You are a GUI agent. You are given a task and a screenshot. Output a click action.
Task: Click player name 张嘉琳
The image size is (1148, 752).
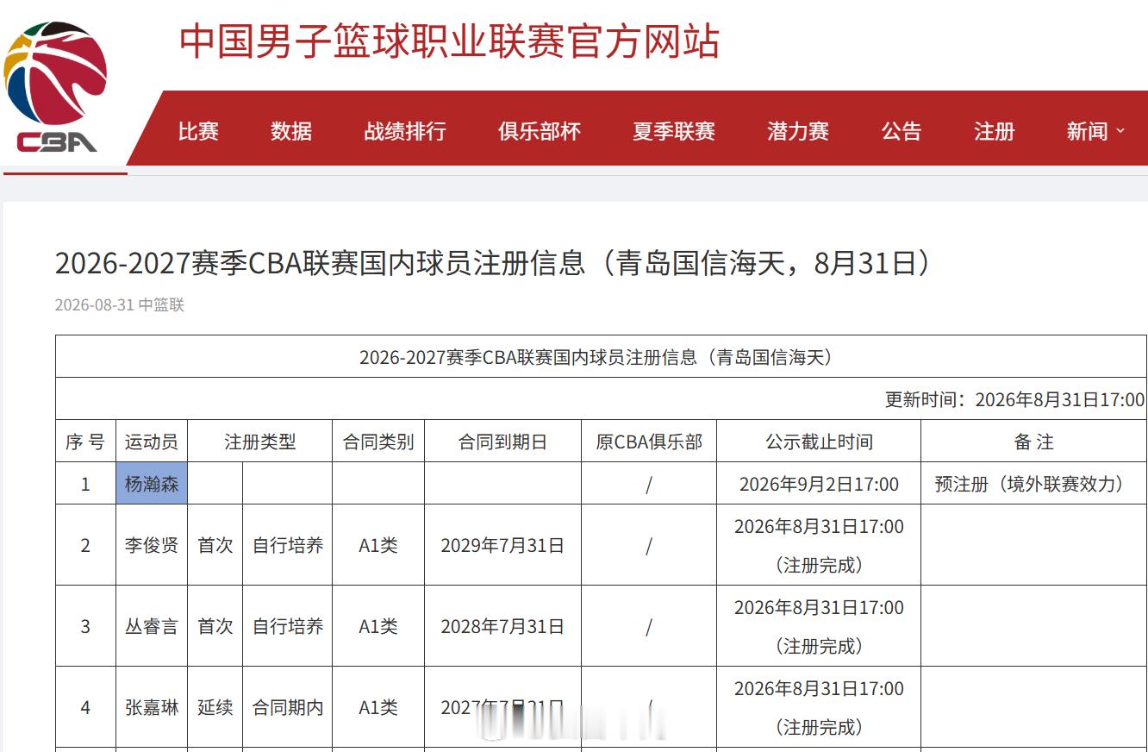(152, 707)
